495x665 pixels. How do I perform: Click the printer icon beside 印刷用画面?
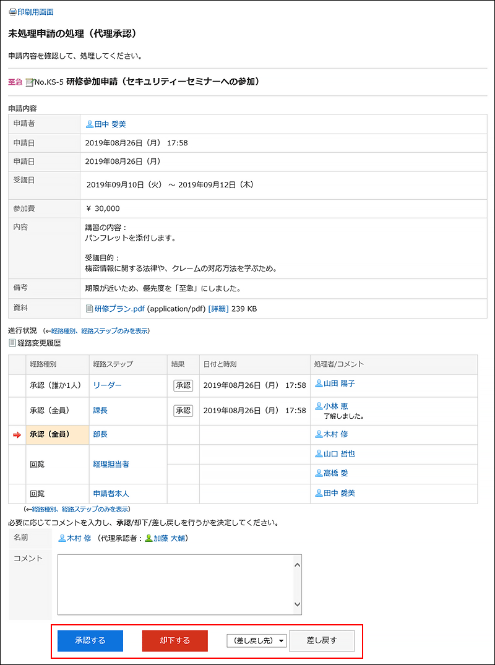click(13, 12)
